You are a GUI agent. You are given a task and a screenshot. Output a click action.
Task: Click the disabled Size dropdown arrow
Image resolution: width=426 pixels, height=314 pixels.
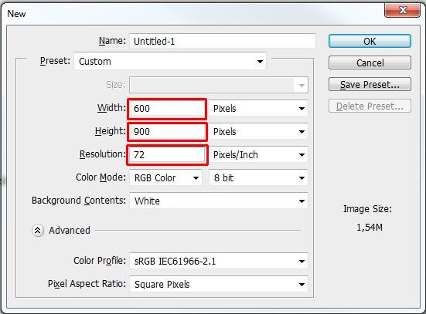point(302,86)
